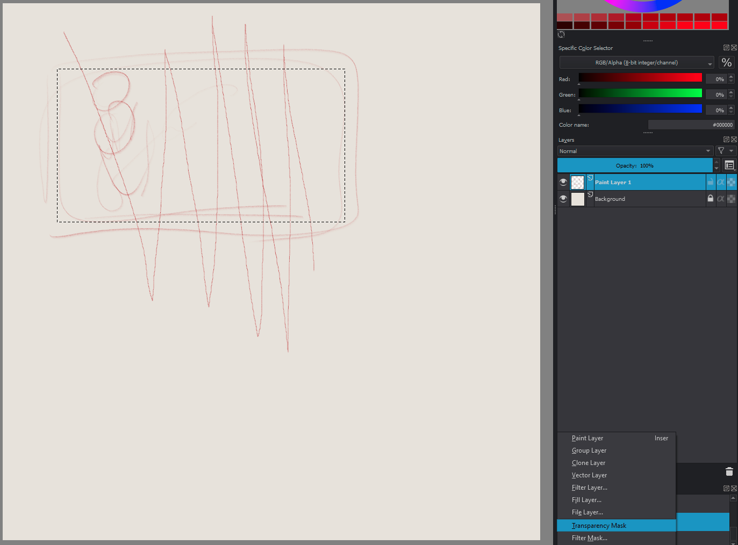Screen dimensions: 738x545
Task: Click the Red percentage value field
Action: point(716,79)
